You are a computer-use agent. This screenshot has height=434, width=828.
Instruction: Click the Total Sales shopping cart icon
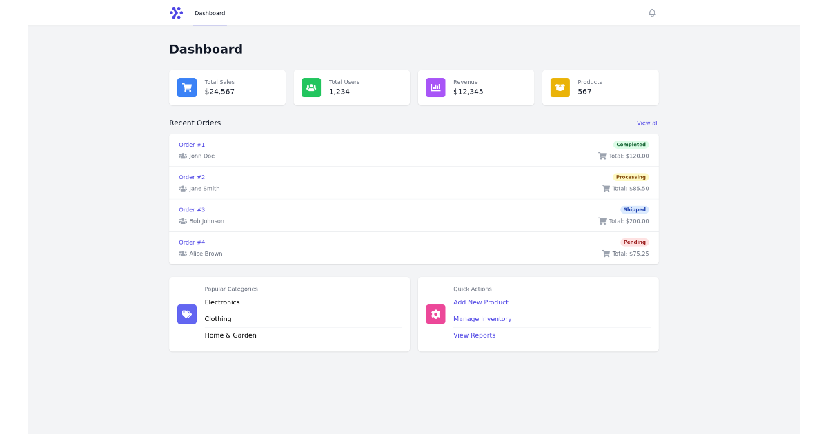[x=186, y=87]
